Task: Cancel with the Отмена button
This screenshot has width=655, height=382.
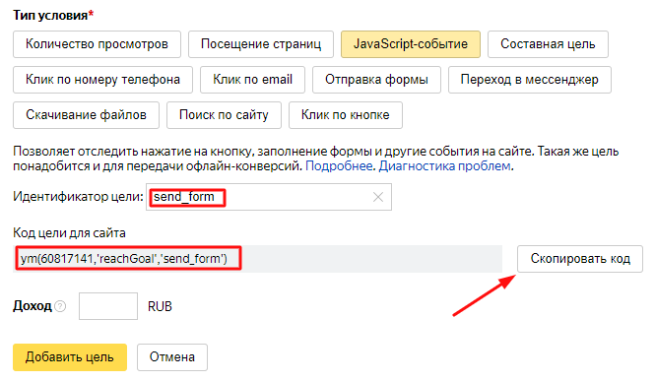Action: [172, 357]
